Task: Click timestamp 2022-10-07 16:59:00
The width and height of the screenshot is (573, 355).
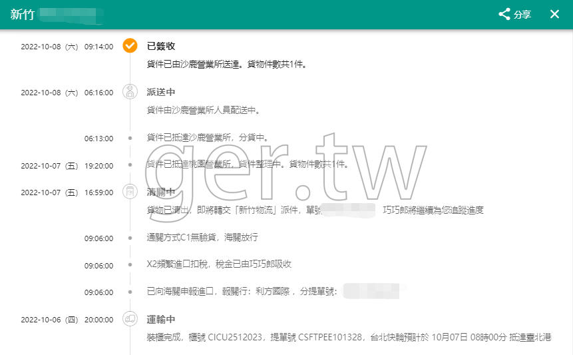Action: 67,192
